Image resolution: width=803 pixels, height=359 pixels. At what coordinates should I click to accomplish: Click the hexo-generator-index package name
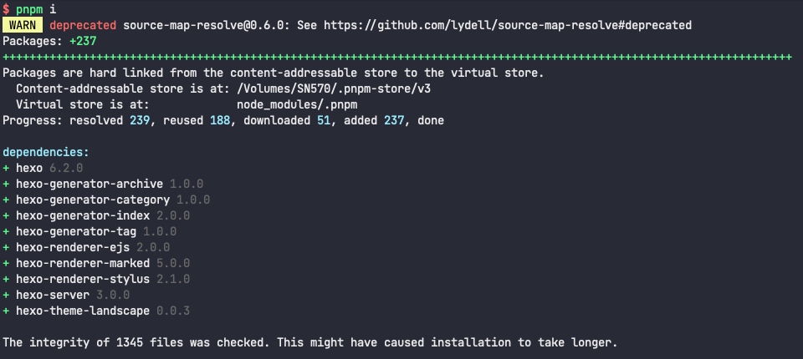82,215
